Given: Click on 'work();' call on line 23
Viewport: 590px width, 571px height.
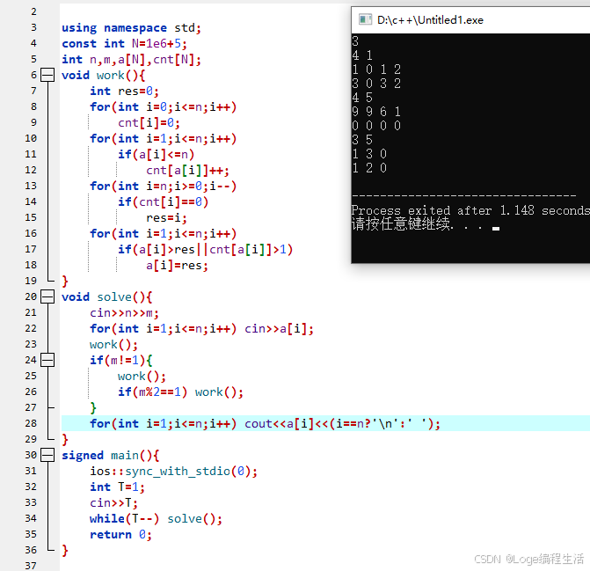Looking at the screenshot, I should tap(113, 344).
